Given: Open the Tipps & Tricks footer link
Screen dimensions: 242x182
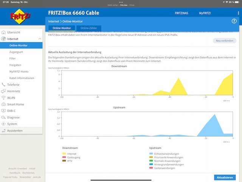Looking at the screenshot, I should pyautogui.click(x=10, y=177).
